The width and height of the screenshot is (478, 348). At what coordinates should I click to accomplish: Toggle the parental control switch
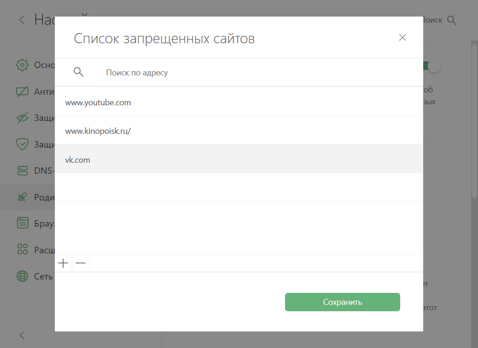pos(432,66)
